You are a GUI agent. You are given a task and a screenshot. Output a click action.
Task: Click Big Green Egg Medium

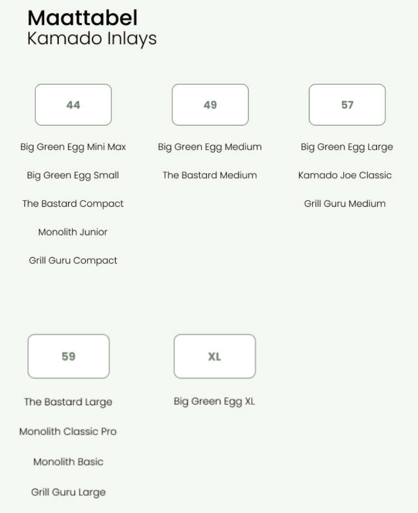(x=210, y=147)
